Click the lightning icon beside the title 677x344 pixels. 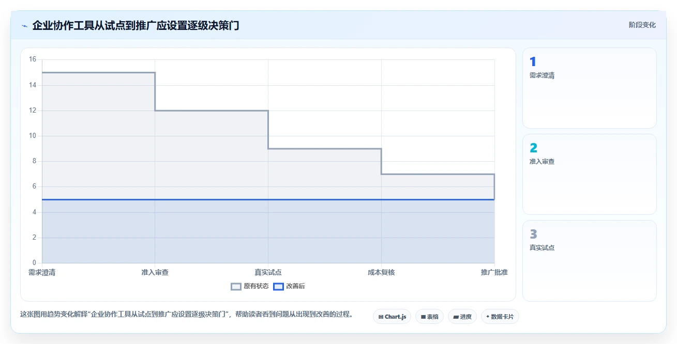pyautogui.click(x=24, y=26)
